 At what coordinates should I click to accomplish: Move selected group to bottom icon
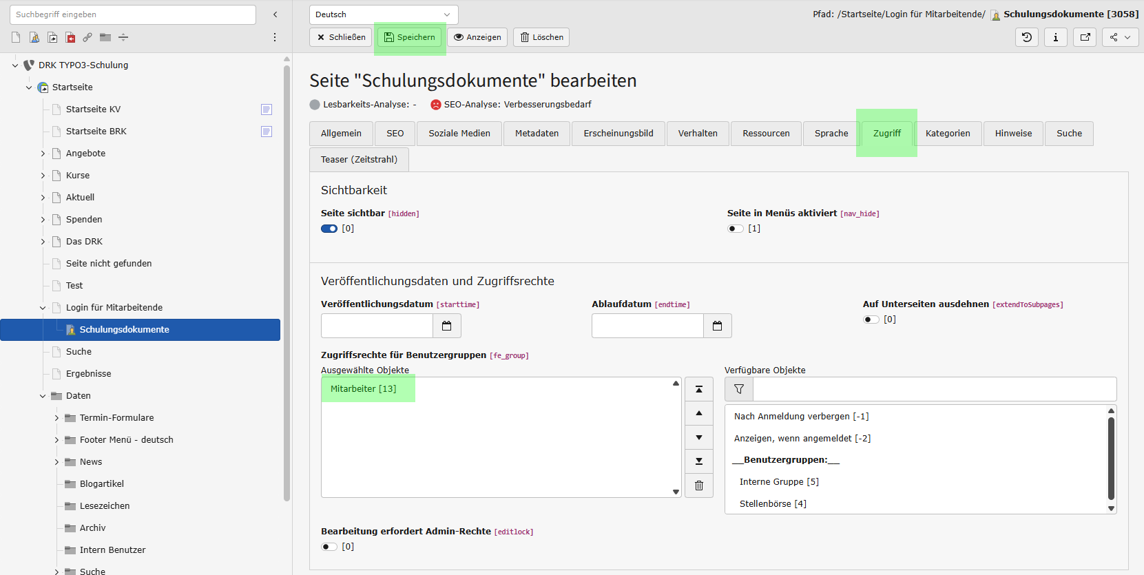tap(699, 461)
